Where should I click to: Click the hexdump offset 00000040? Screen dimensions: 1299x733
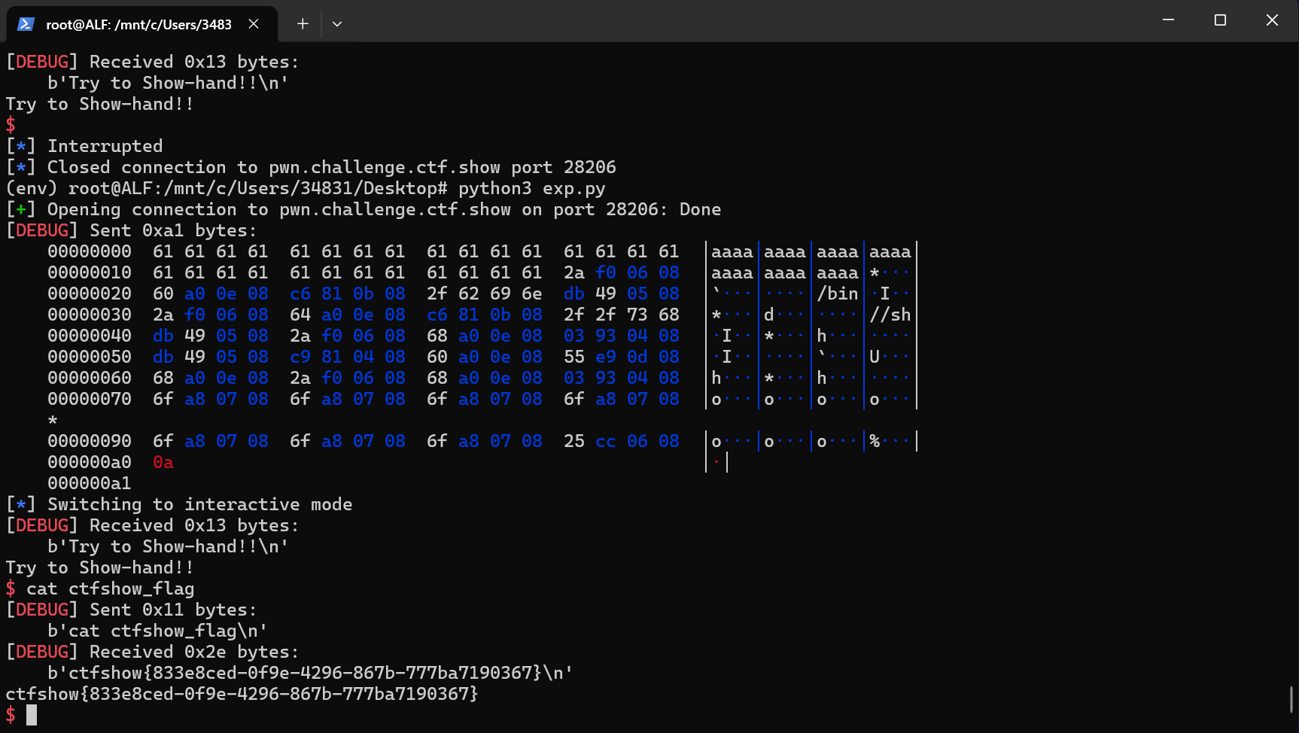(90, 336)
